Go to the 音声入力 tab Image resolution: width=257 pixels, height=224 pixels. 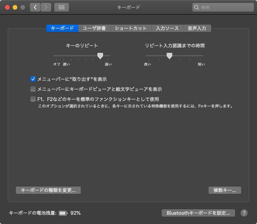[x=197, y=28]
